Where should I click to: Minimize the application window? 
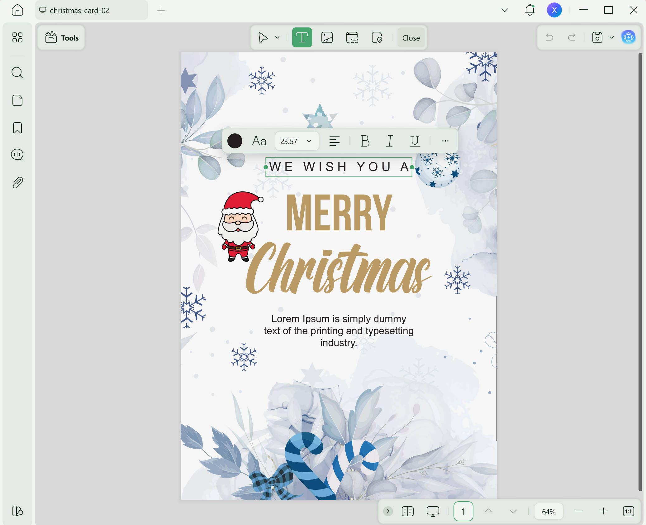coord(584,10)
